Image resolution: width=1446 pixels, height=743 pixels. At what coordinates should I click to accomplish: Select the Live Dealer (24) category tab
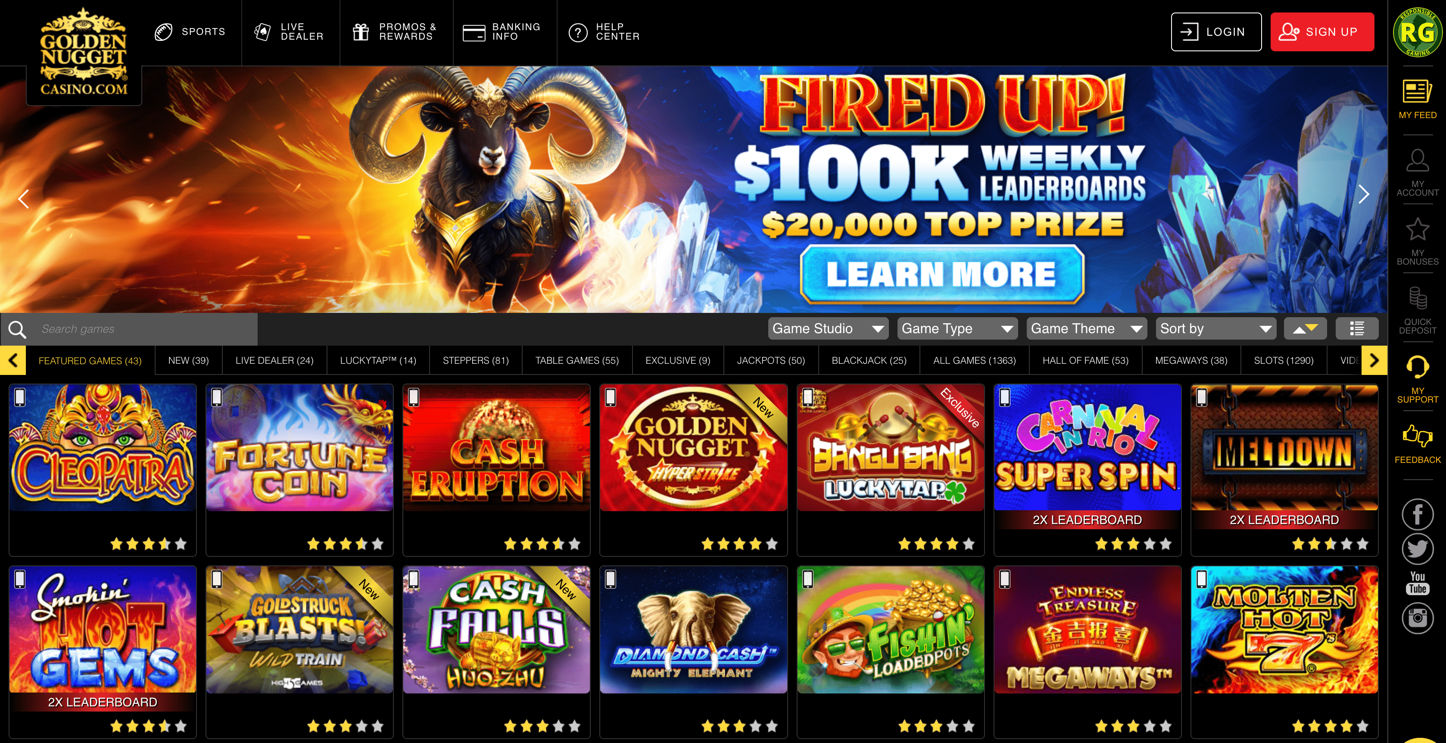pos(274,361)
